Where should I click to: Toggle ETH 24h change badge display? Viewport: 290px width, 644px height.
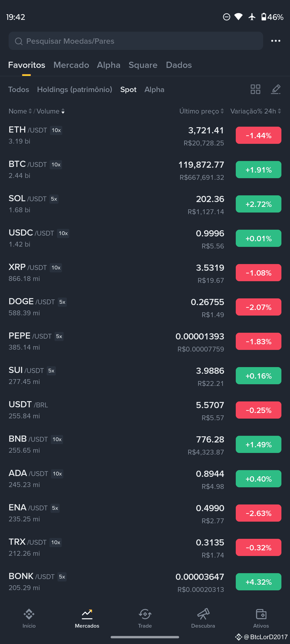pos(259,135)
